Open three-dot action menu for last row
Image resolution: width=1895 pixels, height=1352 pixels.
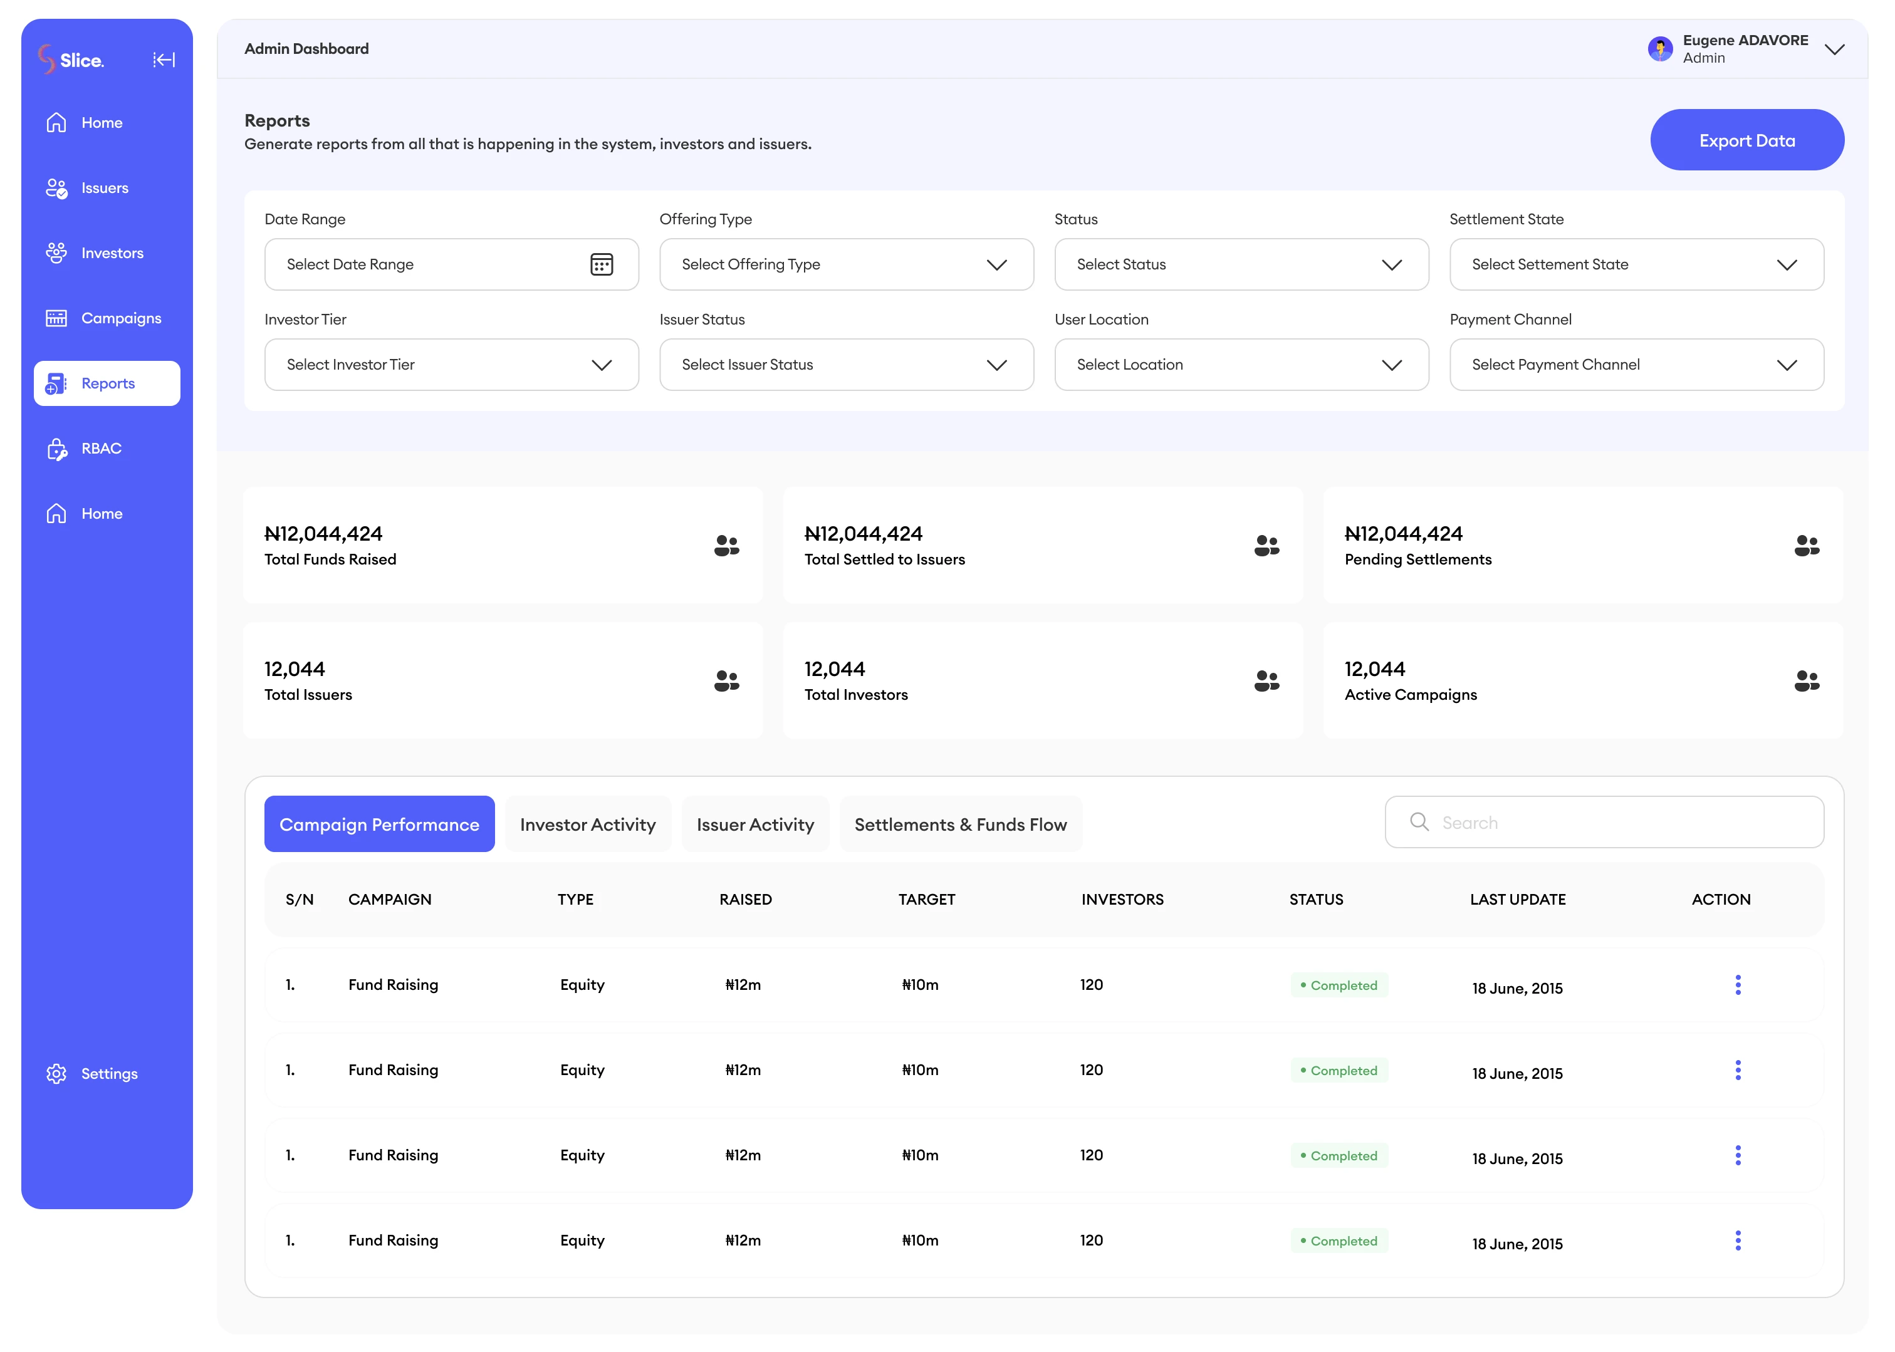click(x=1737, y=1240)
